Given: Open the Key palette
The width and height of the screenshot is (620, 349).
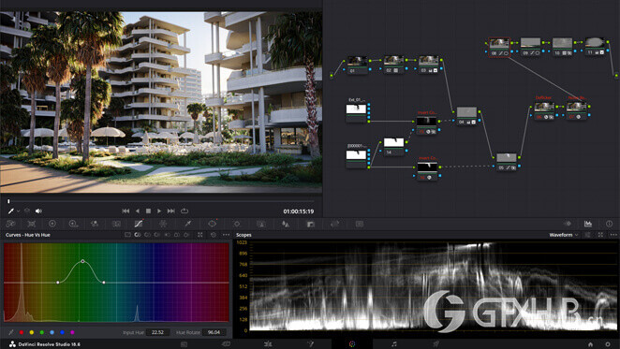Looking at the screenshot, I should point(310,225).
